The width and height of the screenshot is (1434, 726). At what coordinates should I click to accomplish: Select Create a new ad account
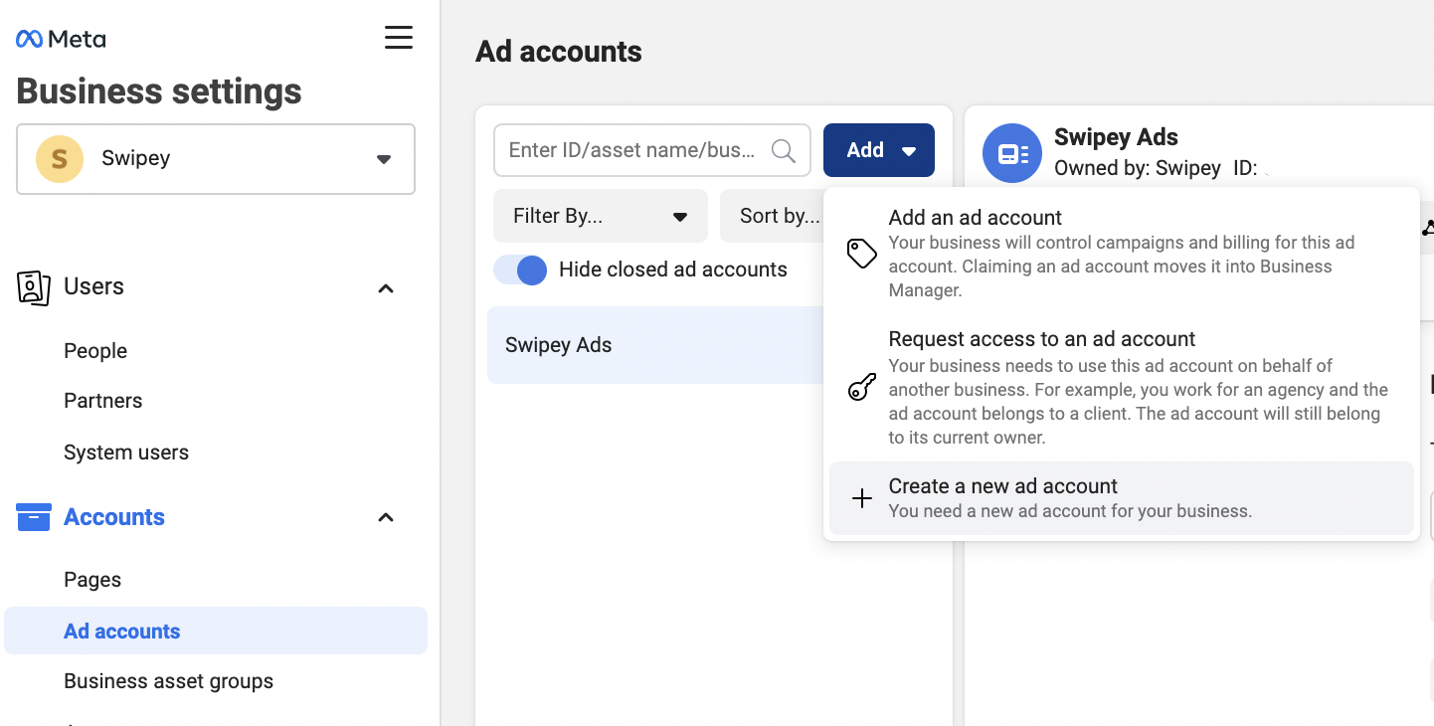click(1122, 498)
